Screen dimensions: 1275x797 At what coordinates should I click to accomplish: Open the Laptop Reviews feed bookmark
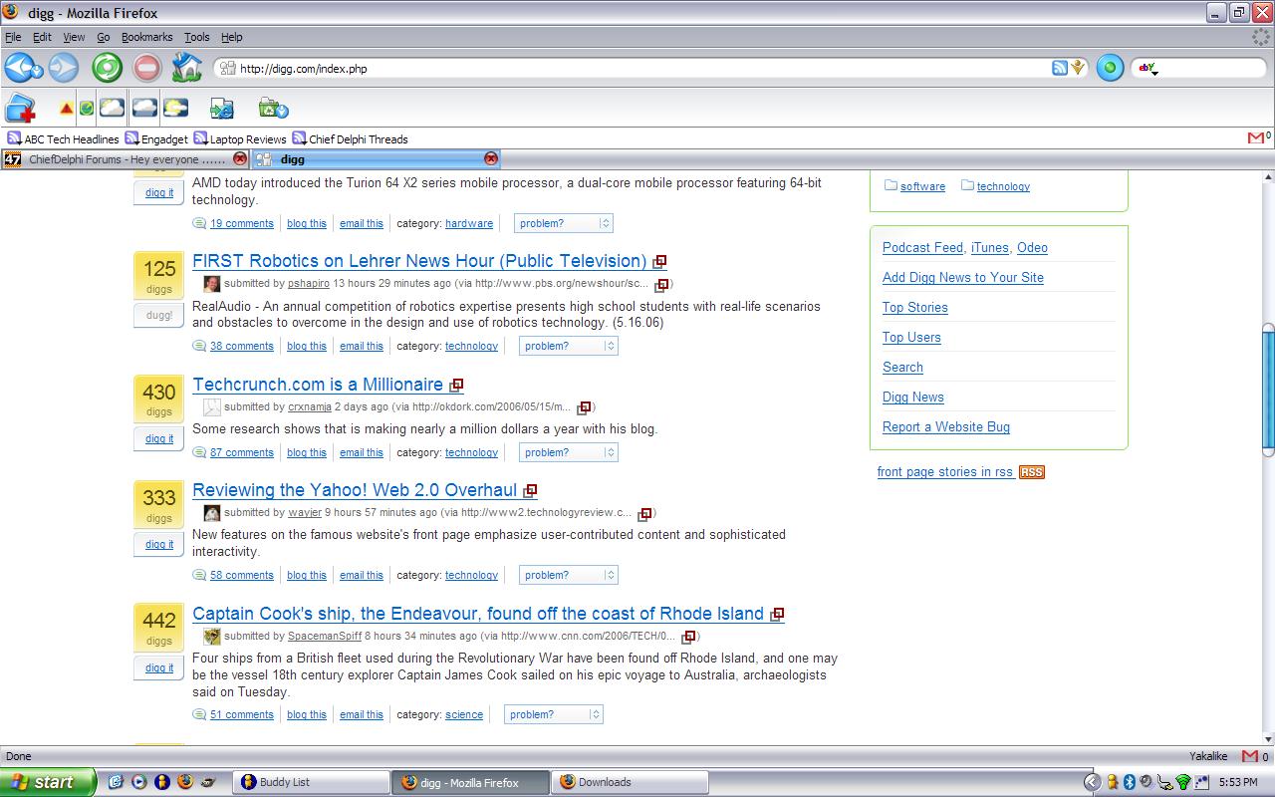[240, 138]
